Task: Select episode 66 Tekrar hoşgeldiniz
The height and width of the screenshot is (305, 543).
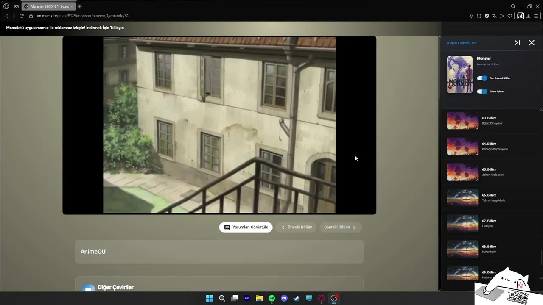Action: (490, 198)
